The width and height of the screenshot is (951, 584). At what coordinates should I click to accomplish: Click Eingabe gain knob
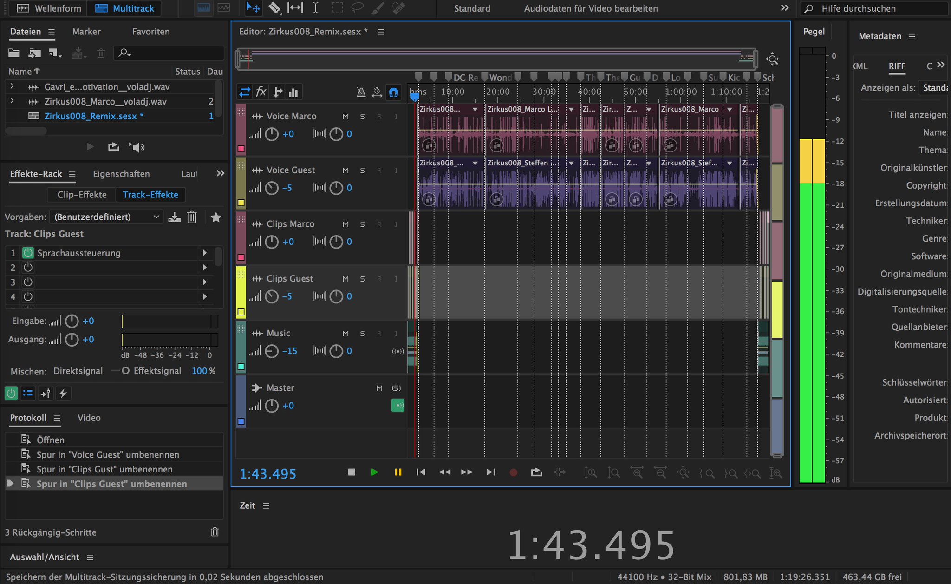click(72, 321)
